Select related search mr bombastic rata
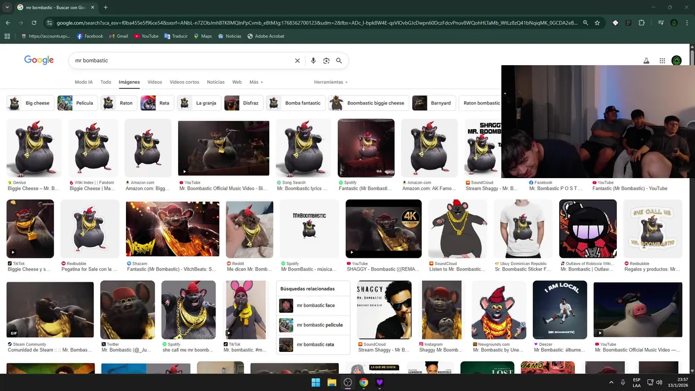 313,344
